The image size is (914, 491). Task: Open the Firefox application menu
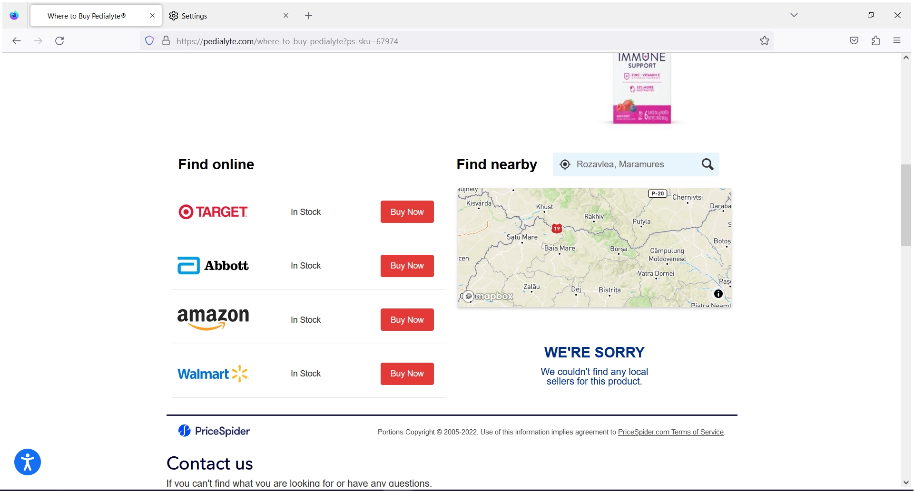897,41
